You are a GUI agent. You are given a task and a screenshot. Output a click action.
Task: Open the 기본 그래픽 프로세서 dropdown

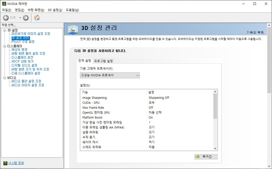[110, 76]
